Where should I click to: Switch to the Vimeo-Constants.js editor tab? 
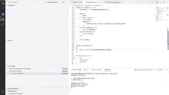(112, 2)
